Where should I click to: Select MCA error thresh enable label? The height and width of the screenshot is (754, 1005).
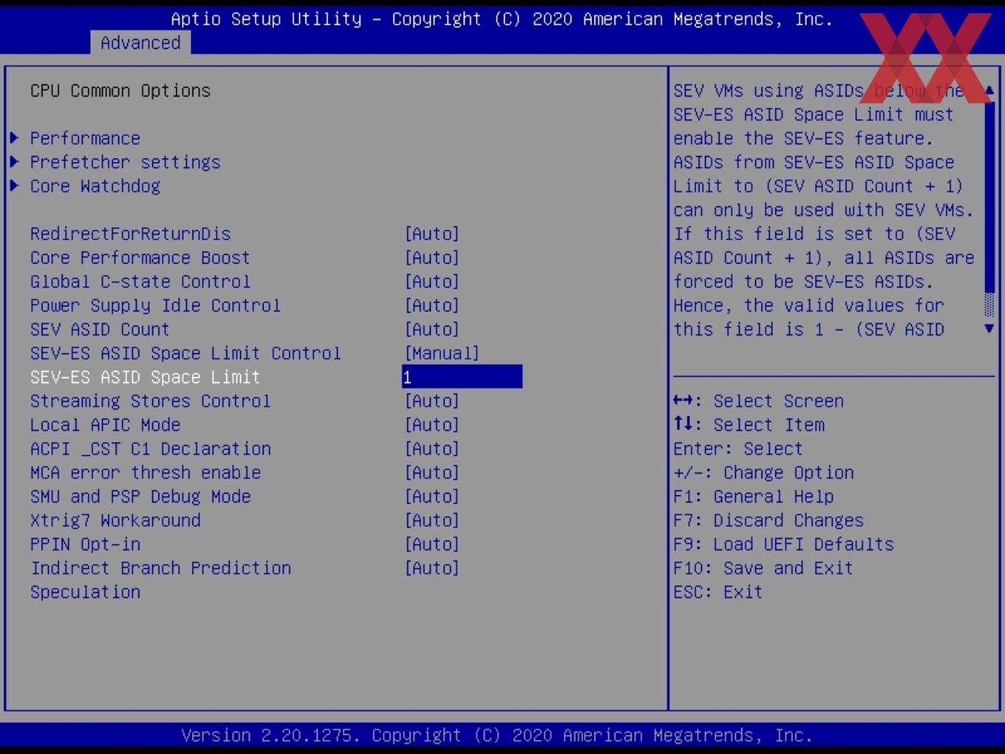(145, 472)
